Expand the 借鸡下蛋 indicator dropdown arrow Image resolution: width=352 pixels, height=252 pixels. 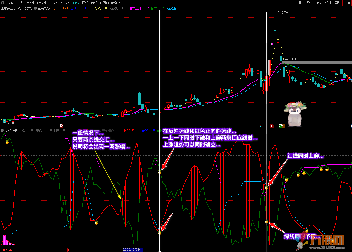tap(2, 130)
